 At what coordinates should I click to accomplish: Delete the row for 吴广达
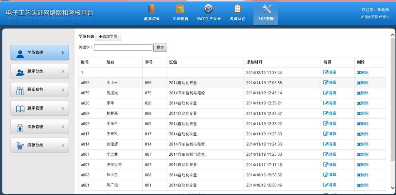362,185
